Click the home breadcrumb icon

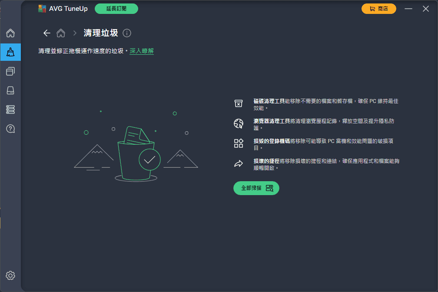point(61,33)
